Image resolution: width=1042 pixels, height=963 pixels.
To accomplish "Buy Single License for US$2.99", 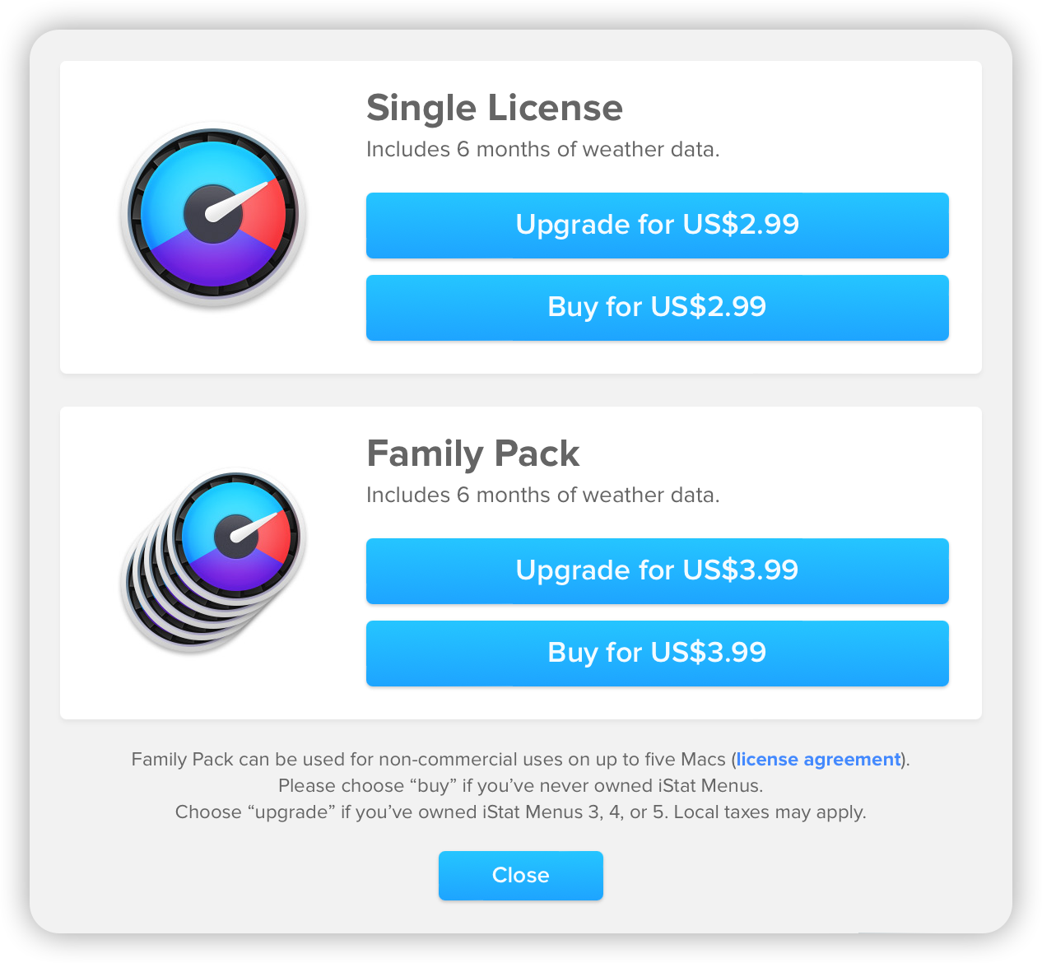I will point(657,308).
